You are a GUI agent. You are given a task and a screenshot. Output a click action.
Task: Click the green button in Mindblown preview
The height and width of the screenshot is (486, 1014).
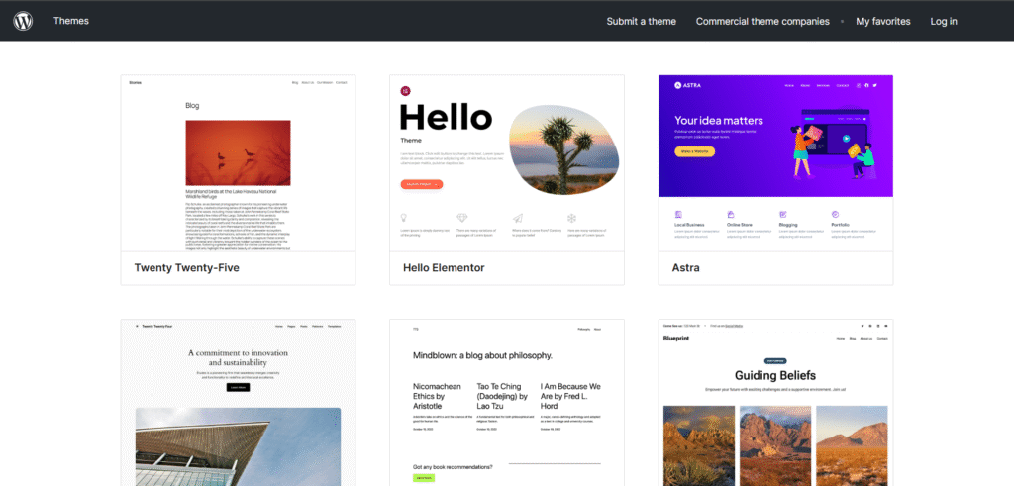[424, 478]
